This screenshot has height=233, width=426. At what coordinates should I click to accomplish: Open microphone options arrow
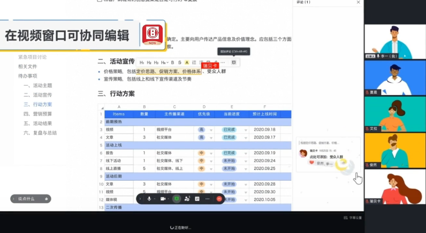[x=155, y=198]
